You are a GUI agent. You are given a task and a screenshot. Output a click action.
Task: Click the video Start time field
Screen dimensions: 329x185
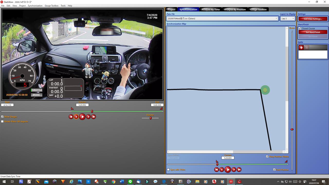[x=7, y=105]
